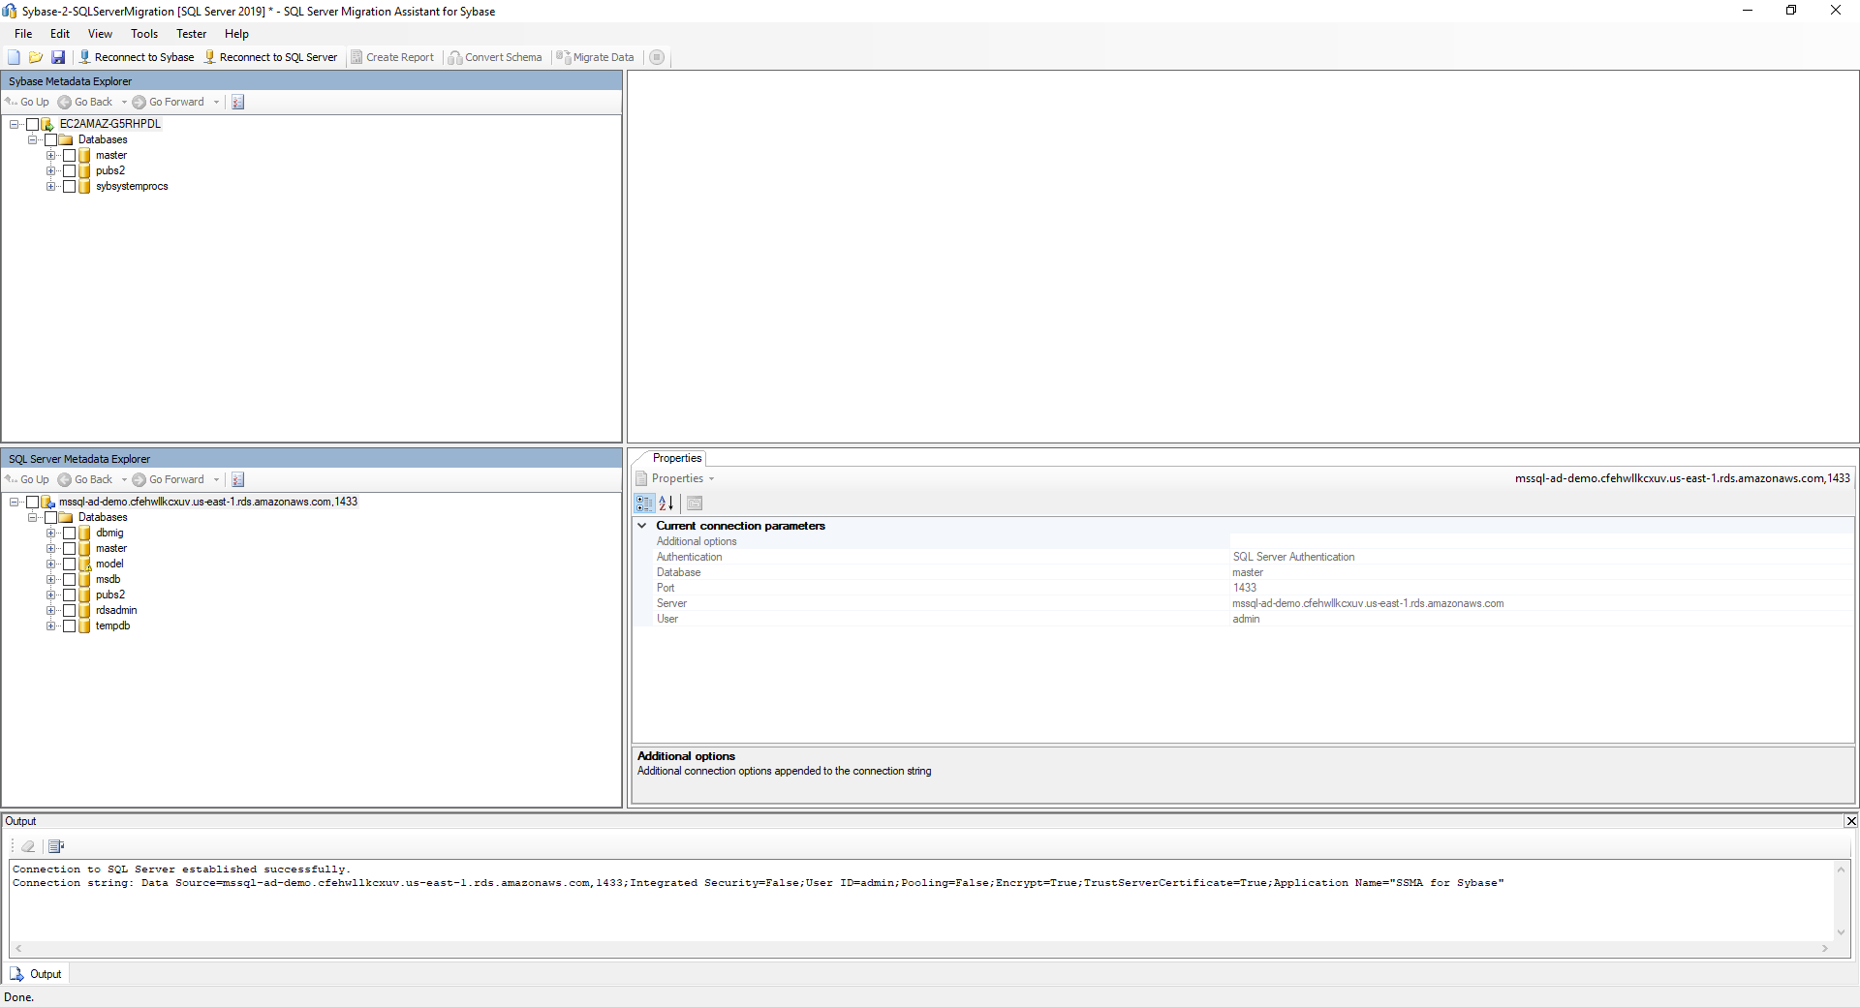Screen dimensions: 1860x1007
Task: Collapse the mssql-ad-demo server node
Action: pos(14,502)
